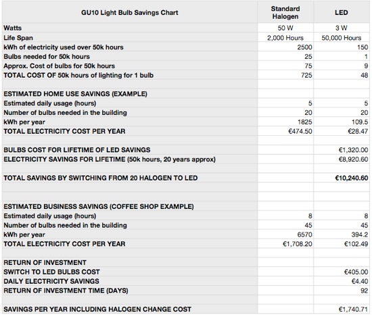372x315 pixels.
Task: Select the return of investment days cell 92
Action: 342,291
